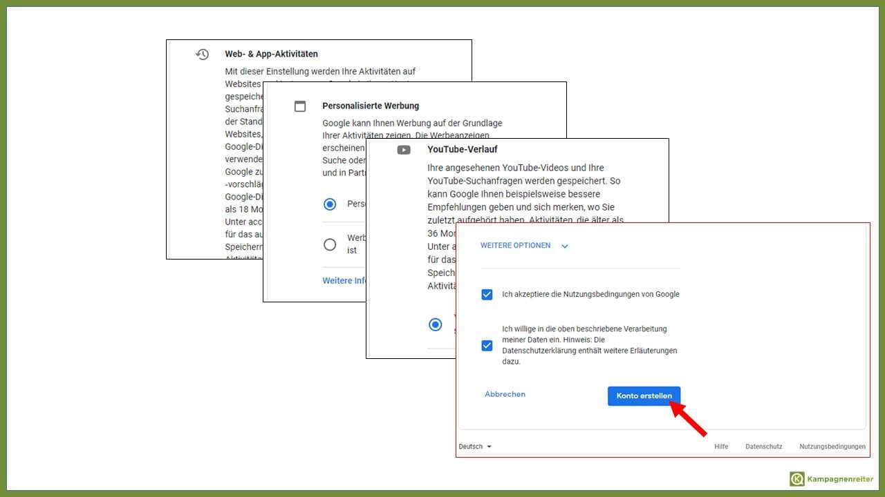Screen dimensions: 885x497
Task: Open the Deutsch language dropdown
Action: click(x=475, y=447)
